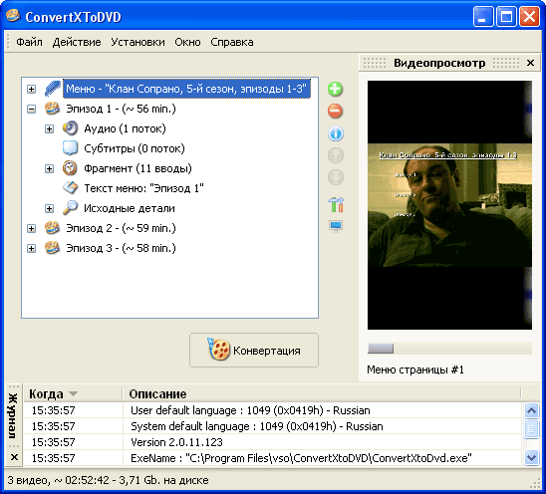Expand the Эпизод 3 tree node
The height and width of the screenshot is (494, 546).
coord(31,248)
